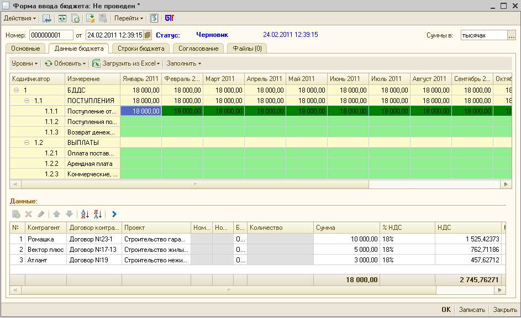Collapse the БДДС tree node 1
Viewport: 521px width, 318px height.
click(x=16, y=90)
